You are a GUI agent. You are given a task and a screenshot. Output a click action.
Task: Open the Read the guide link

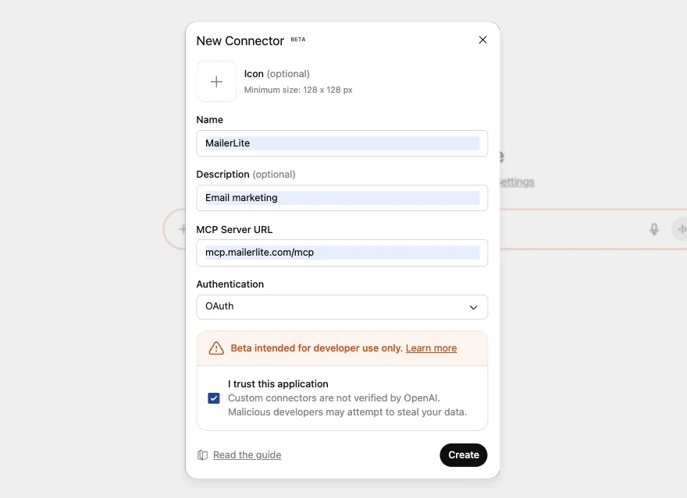(x=247, y=455)
